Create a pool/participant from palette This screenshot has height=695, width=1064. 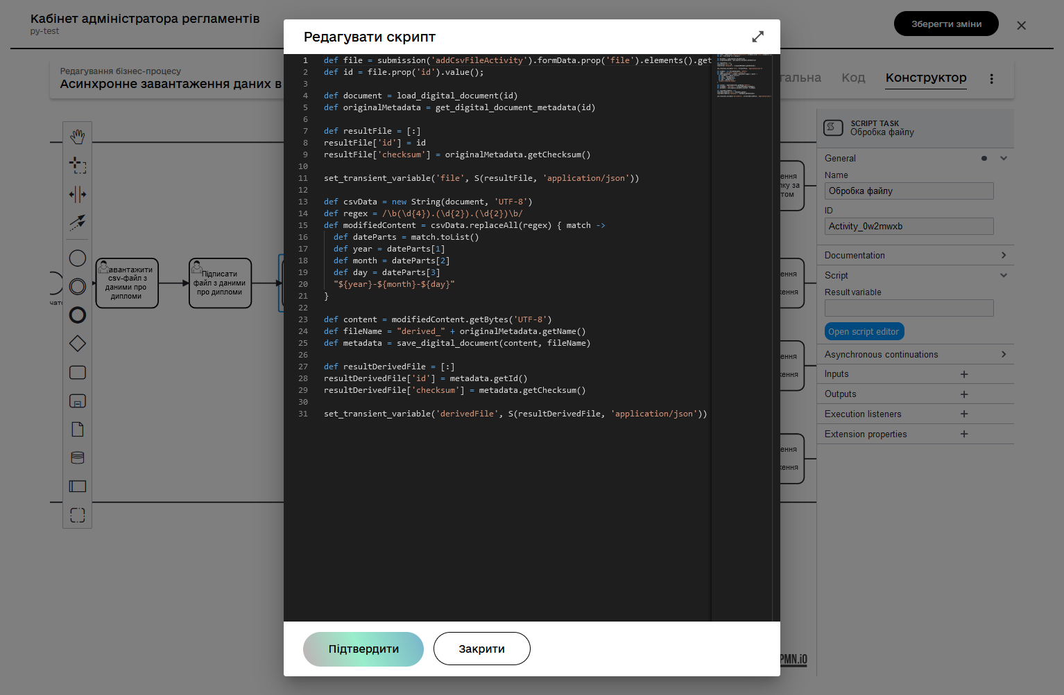pos(78,486)
